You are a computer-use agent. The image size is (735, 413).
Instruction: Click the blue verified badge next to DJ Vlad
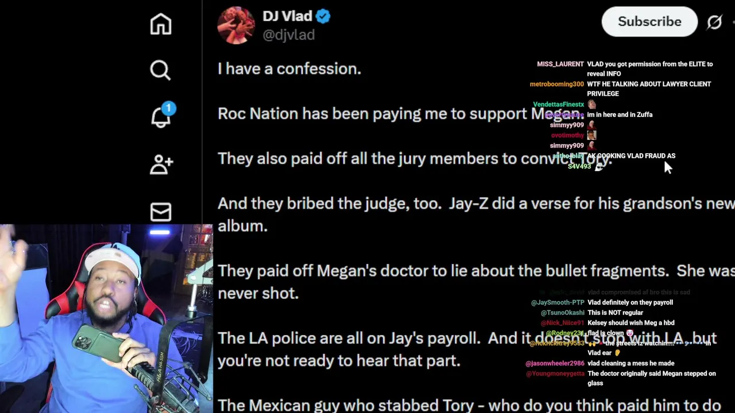(x=323, y=17)
